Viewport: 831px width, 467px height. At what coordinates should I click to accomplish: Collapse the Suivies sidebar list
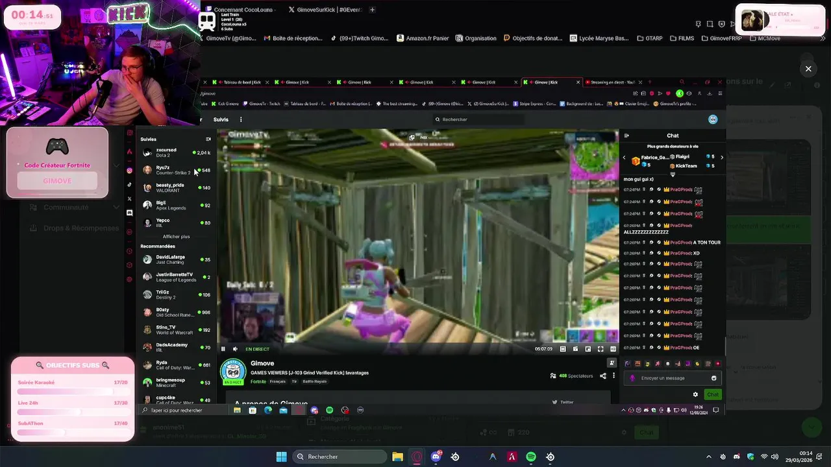coord(208,139)
